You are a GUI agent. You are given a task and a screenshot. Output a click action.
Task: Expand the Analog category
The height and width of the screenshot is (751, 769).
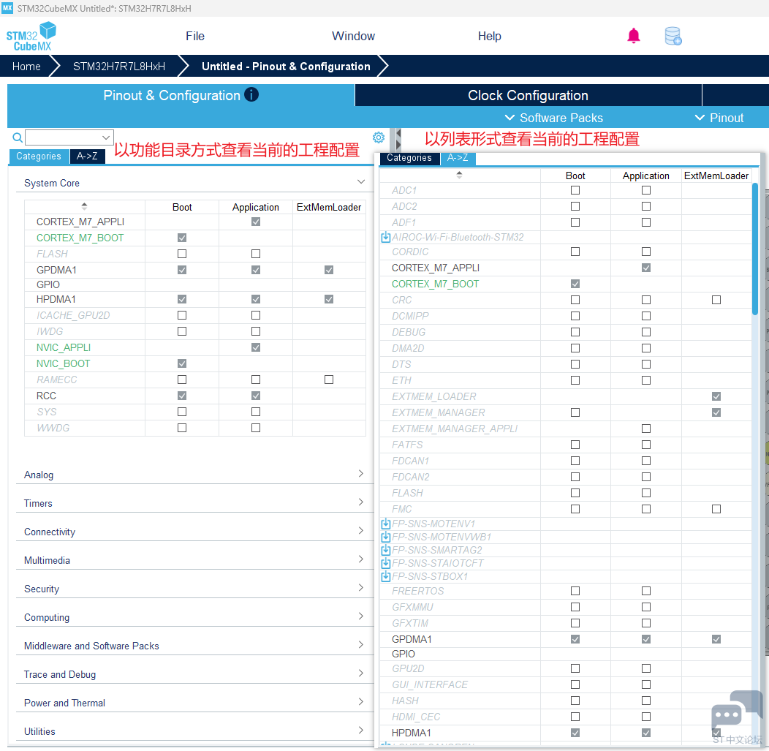pos(361,474)
